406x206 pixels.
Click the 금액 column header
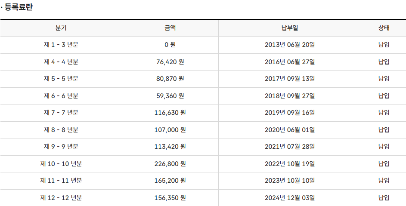(x=170, y=28)
